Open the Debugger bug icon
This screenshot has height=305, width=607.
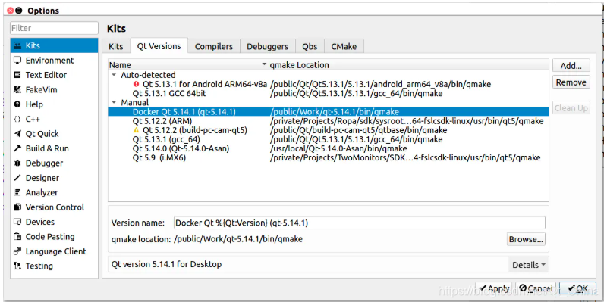pos(17,163)
